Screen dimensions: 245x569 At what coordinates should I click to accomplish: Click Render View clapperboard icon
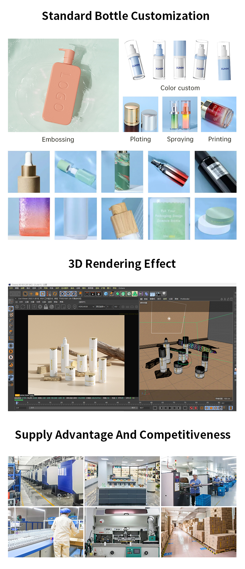[87, 294]
